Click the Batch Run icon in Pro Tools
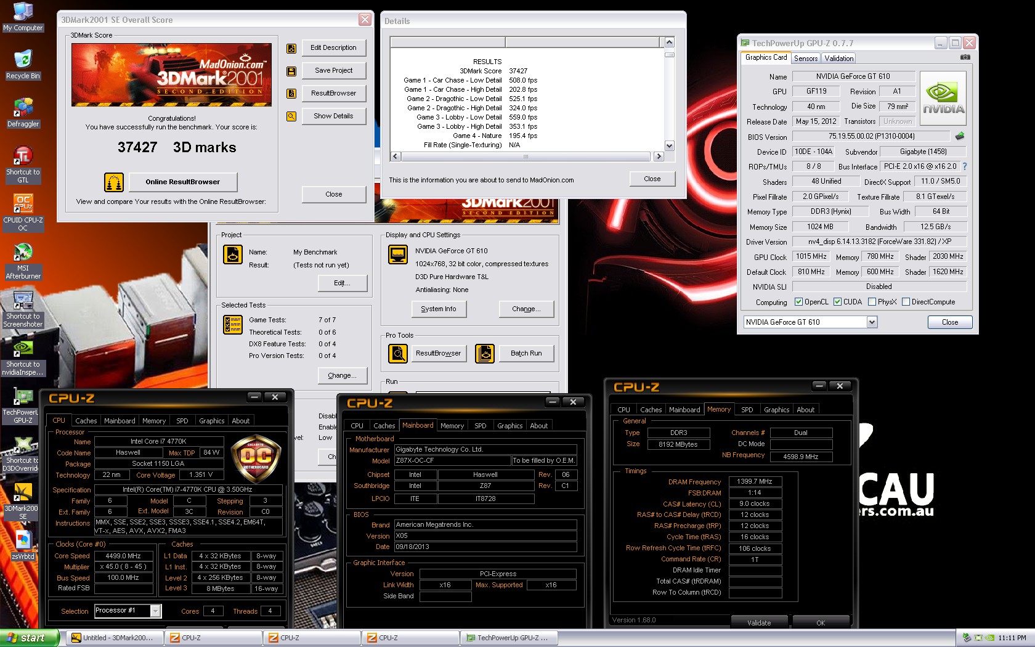Screen dimensions: 1035x647 tap(485, 353)
